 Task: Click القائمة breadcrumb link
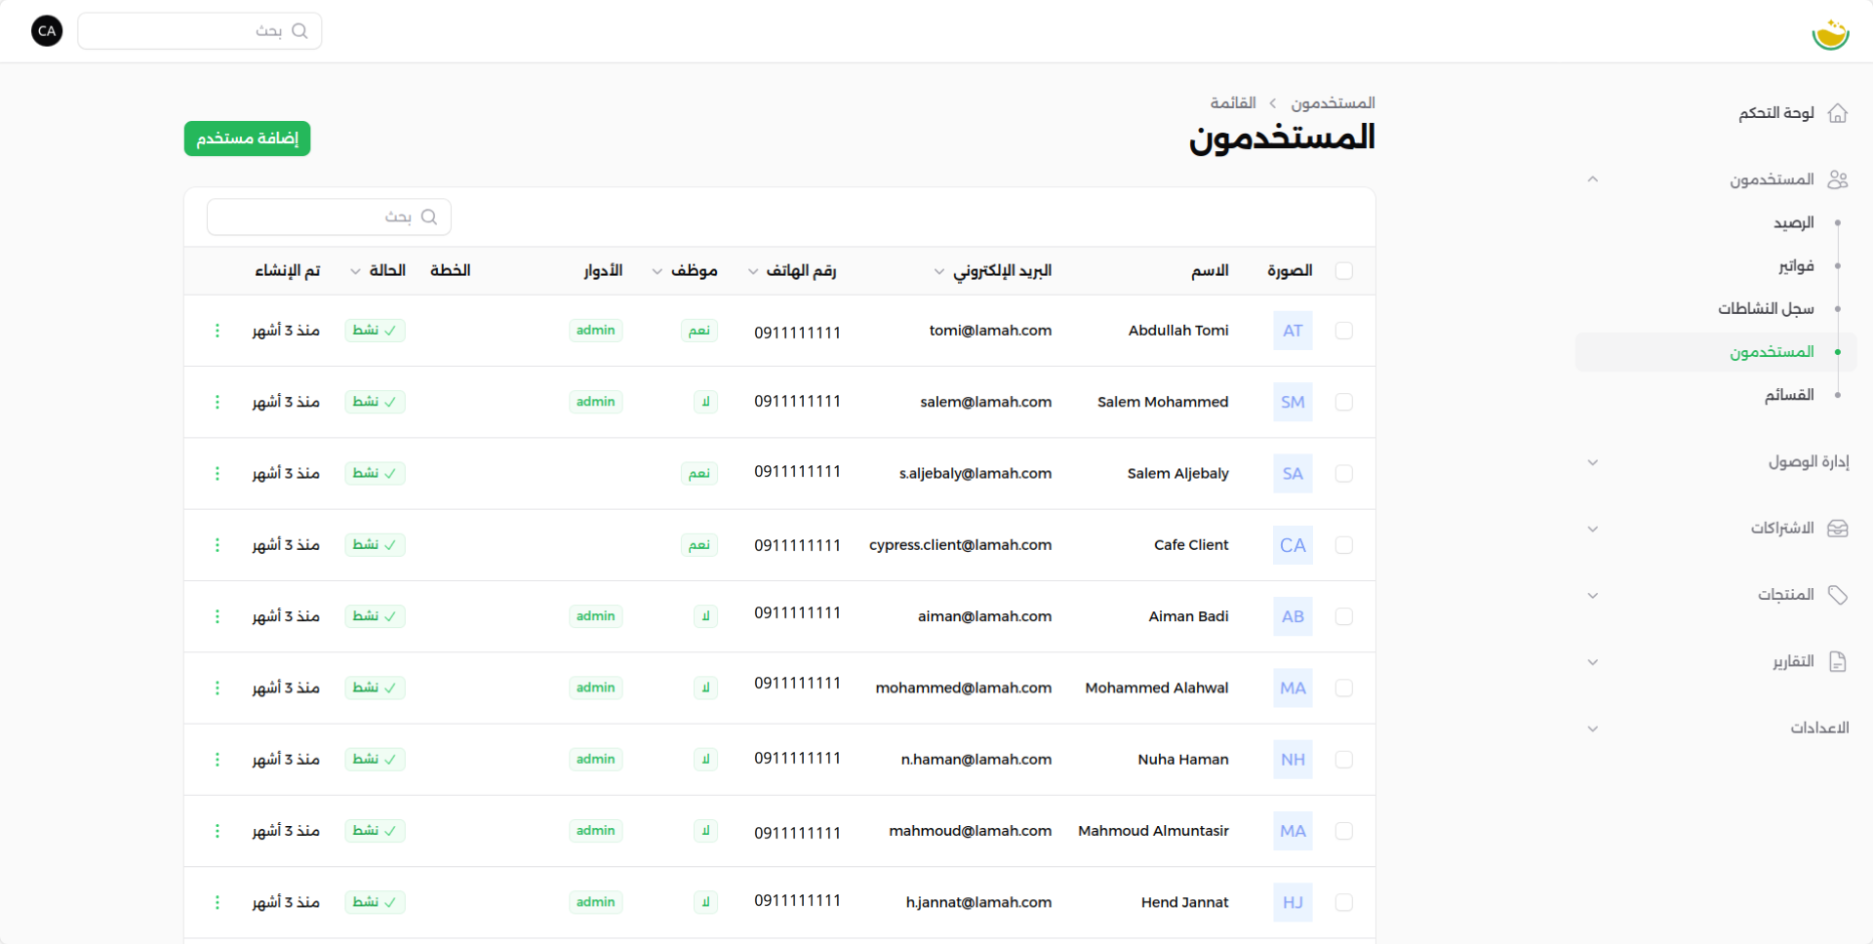click(1233, 103)
